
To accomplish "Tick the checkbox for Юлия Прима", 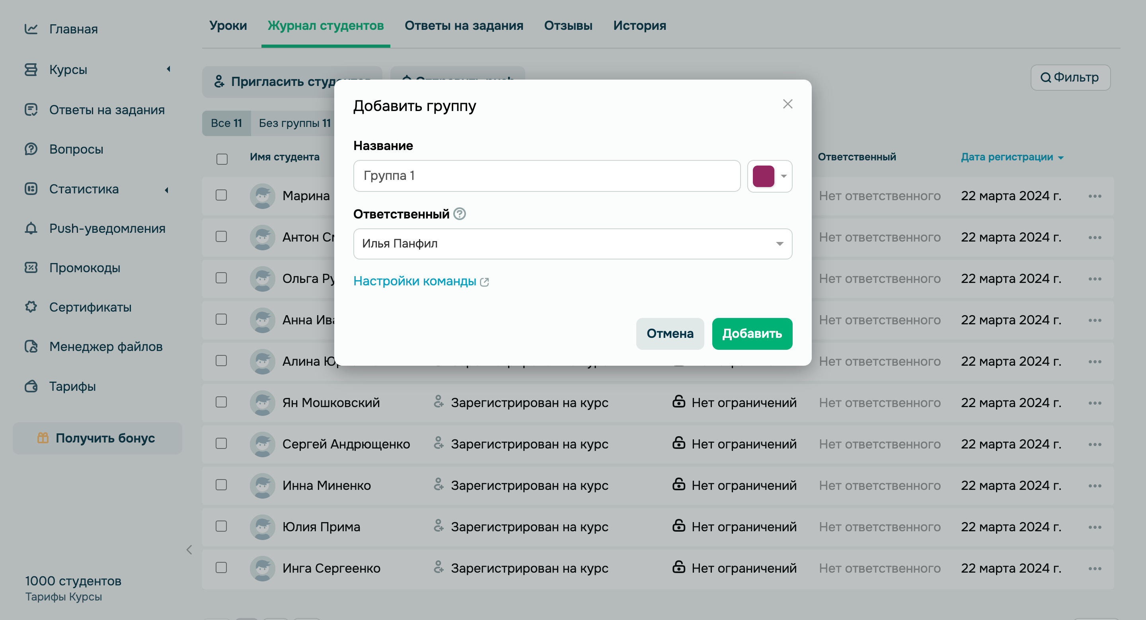I will (x=221, y=526).
